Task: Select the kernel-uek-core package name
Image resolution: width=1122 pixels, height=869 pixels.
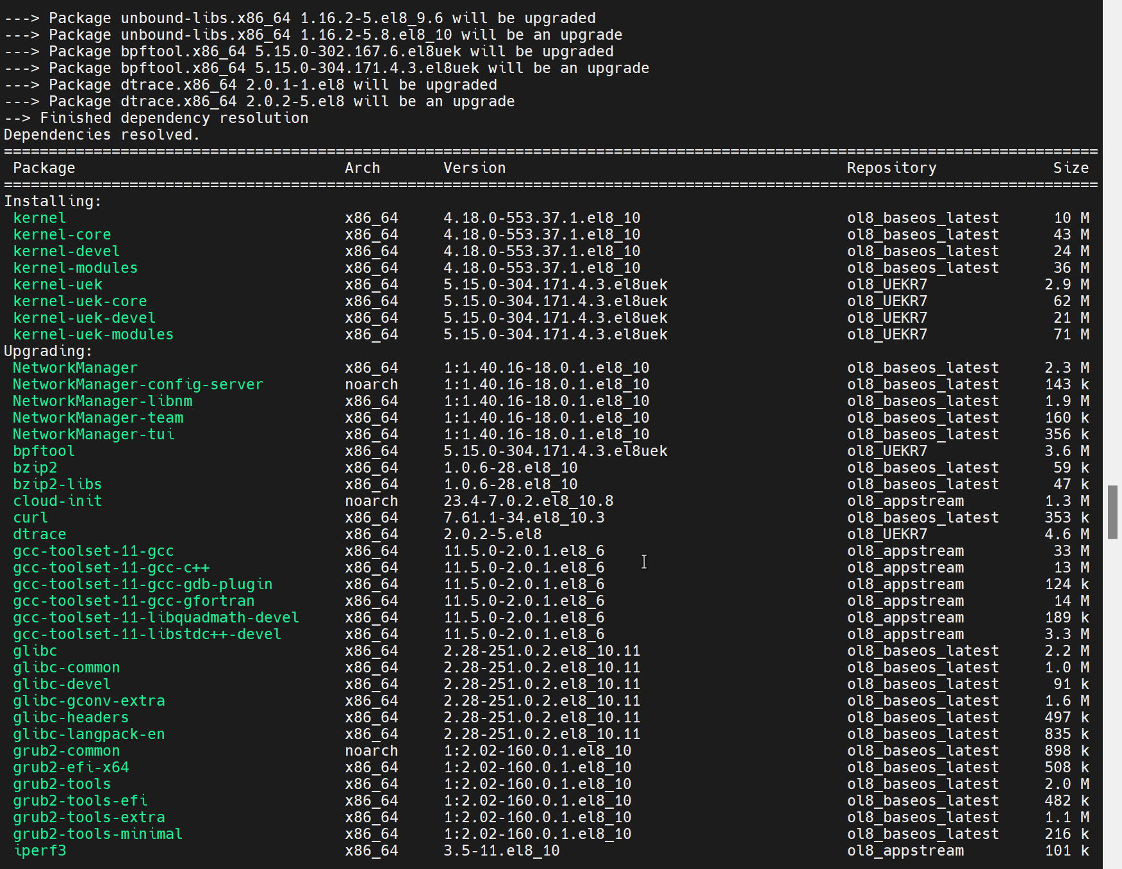Action: point(80,301)
